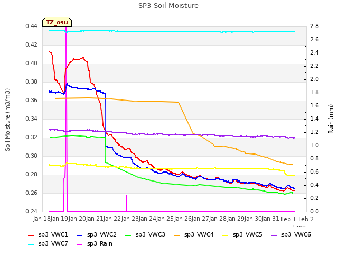Click the 0.0 rain axis value
Viewport: 338px width, 254px height.
click(314, 211)
